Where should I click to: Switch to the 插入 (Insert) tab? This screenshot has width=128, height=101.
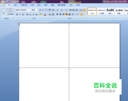pos(16,5)
